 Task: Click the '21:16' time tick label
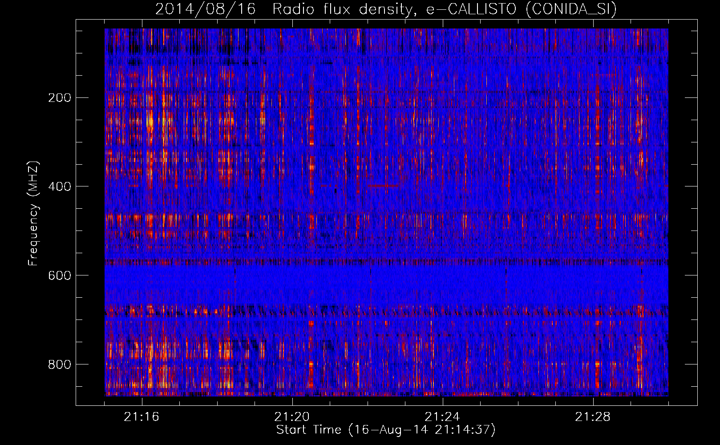[142, 417]
